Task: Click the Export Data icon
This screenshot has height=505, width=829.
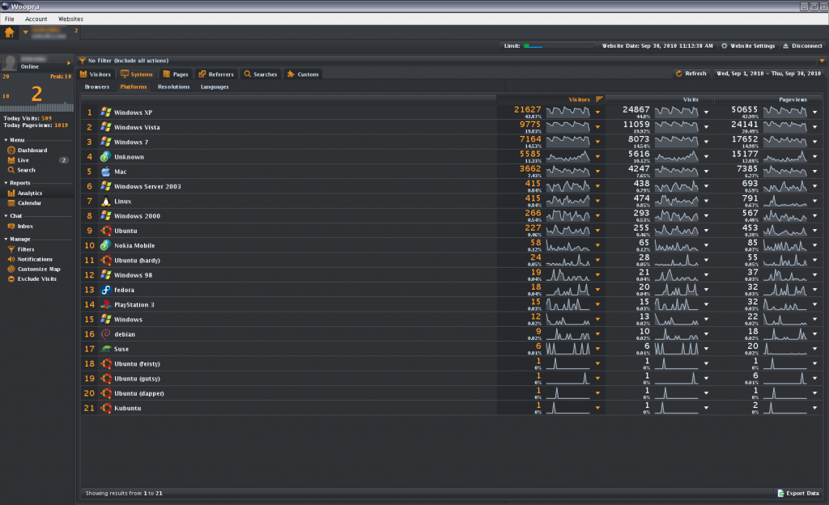Action: (780, 493)
